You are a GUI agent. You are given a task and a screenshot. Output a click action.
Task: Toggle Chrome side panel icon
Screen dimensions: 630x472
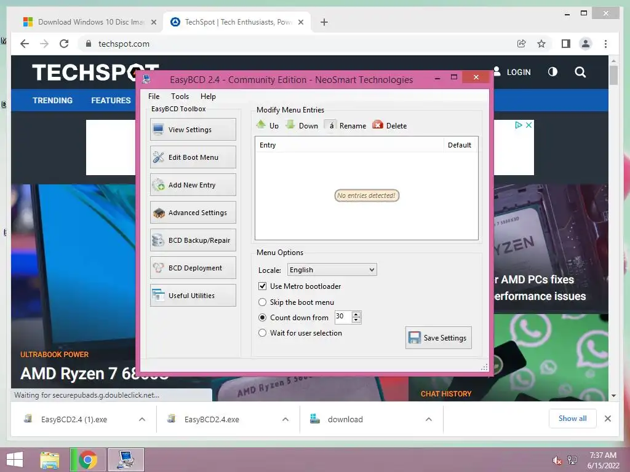click(x=566, y=44)
